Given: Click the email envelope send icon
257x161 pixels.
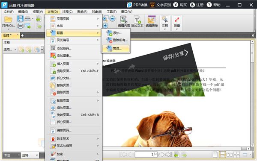Looking at the screenshot, I should pos(27,26).
